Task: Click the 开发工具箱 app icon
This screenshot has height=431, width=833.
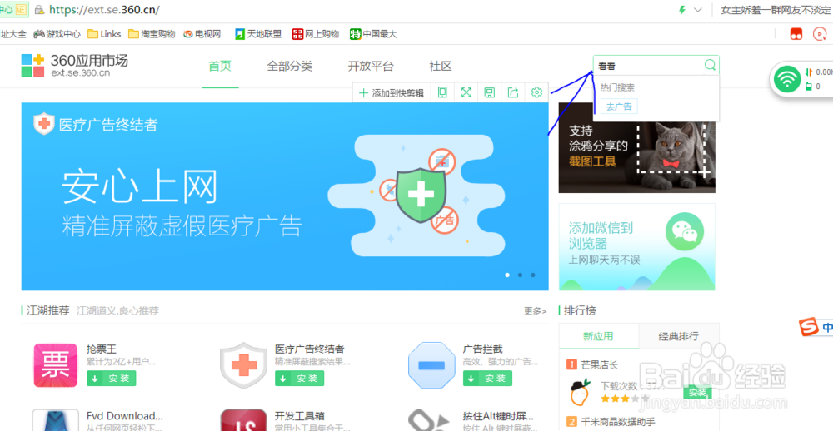Action: coord(244,420)
